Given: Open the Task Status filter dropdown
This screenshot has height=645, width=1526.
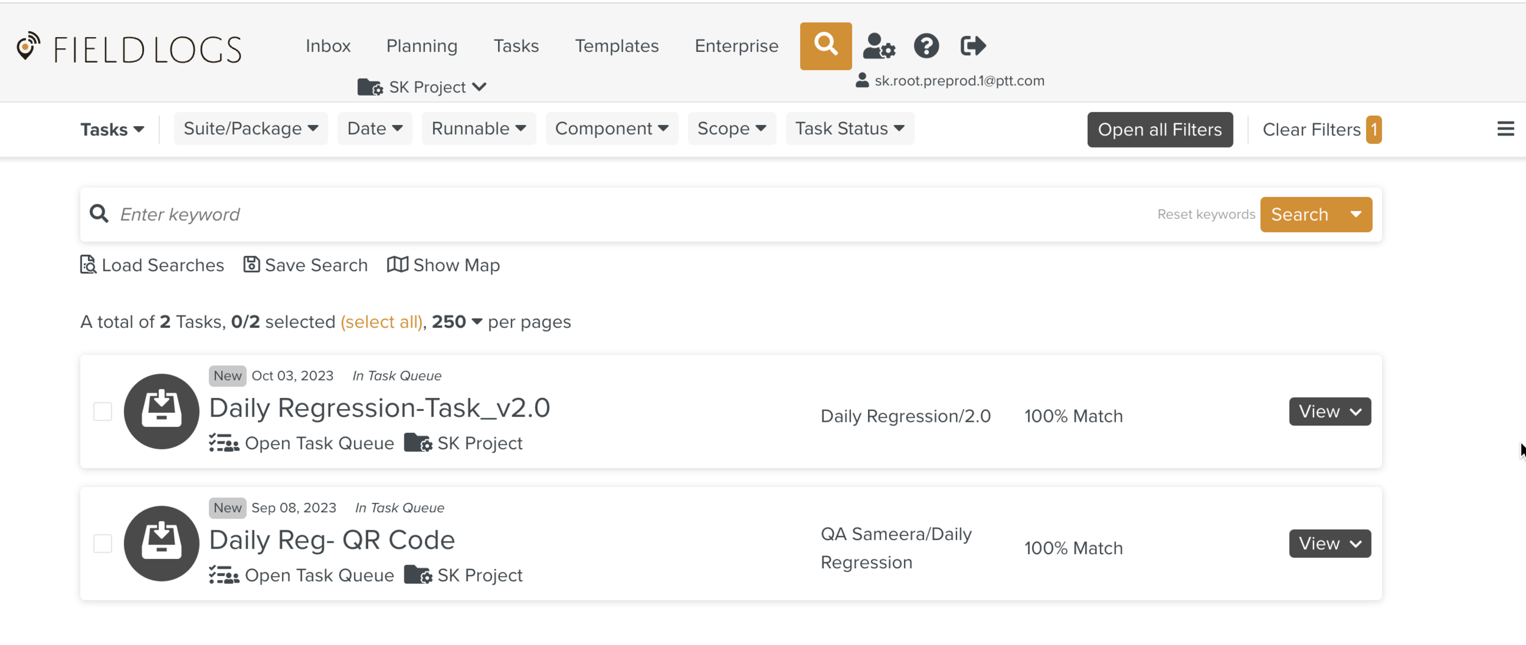Looking at the screenshot, I should pyautogui.click(x=849, y=129).
